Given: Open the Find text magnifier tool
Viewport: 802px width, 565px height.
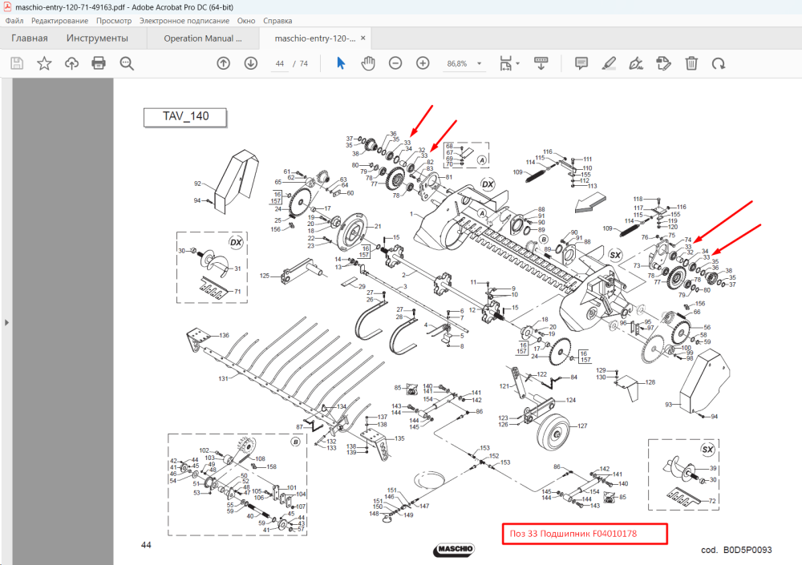Looking at the screenshot, I should pyautogui.click(x=127, y=63).
